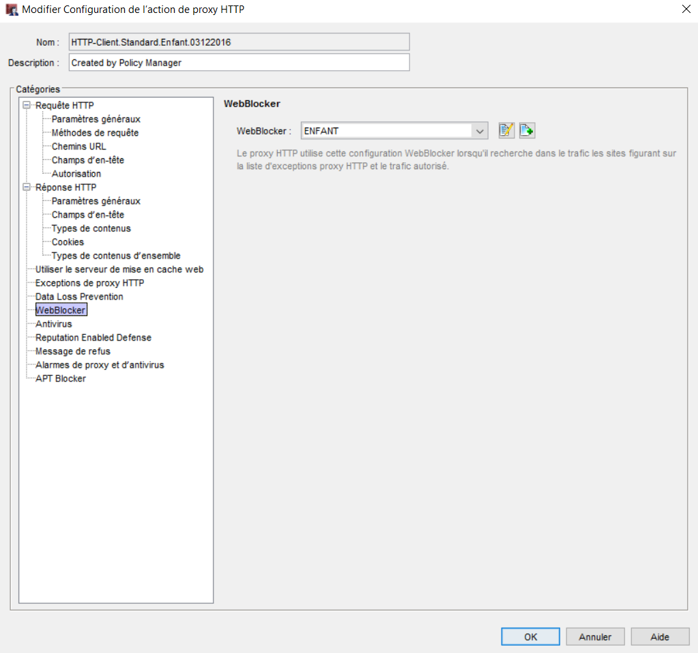Select Antivirus category

[53, 323]
